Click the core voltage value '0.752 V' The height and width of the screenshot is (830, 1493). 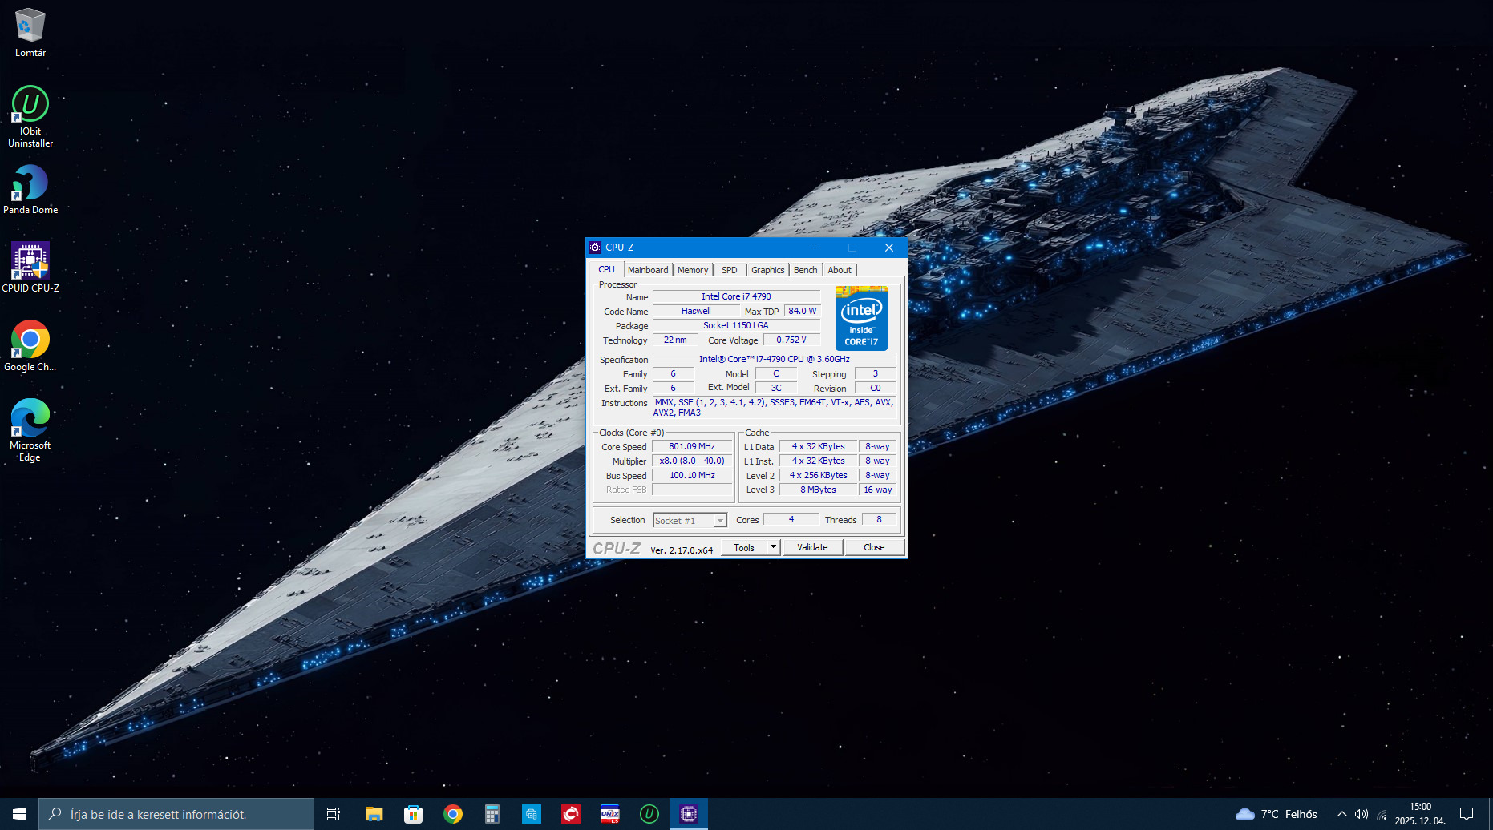coord(791,340)
